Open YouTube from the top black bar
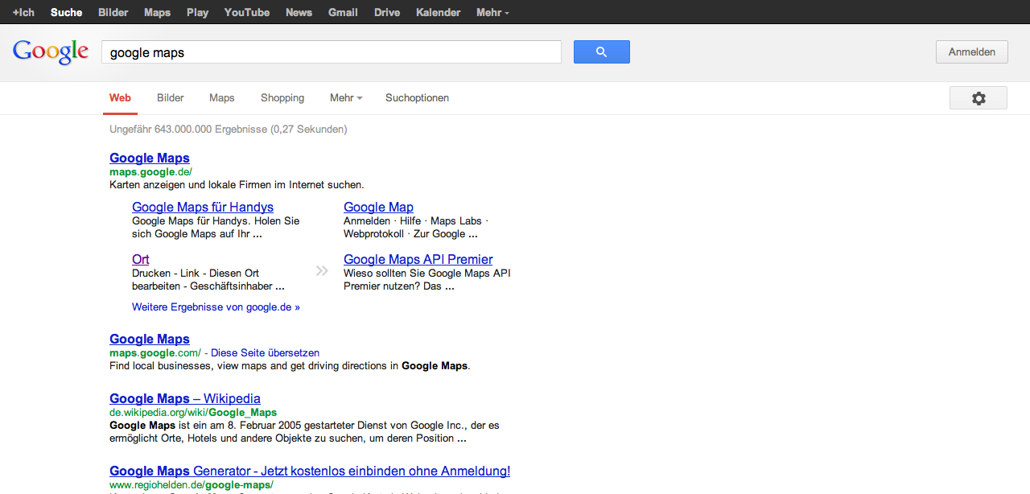The image size is (1030, 494). coord(247,12)
